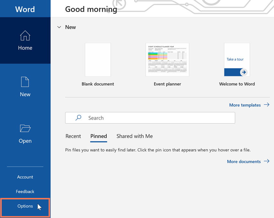Open Word Options
This screenshot has width=274, height=218.
25,206
